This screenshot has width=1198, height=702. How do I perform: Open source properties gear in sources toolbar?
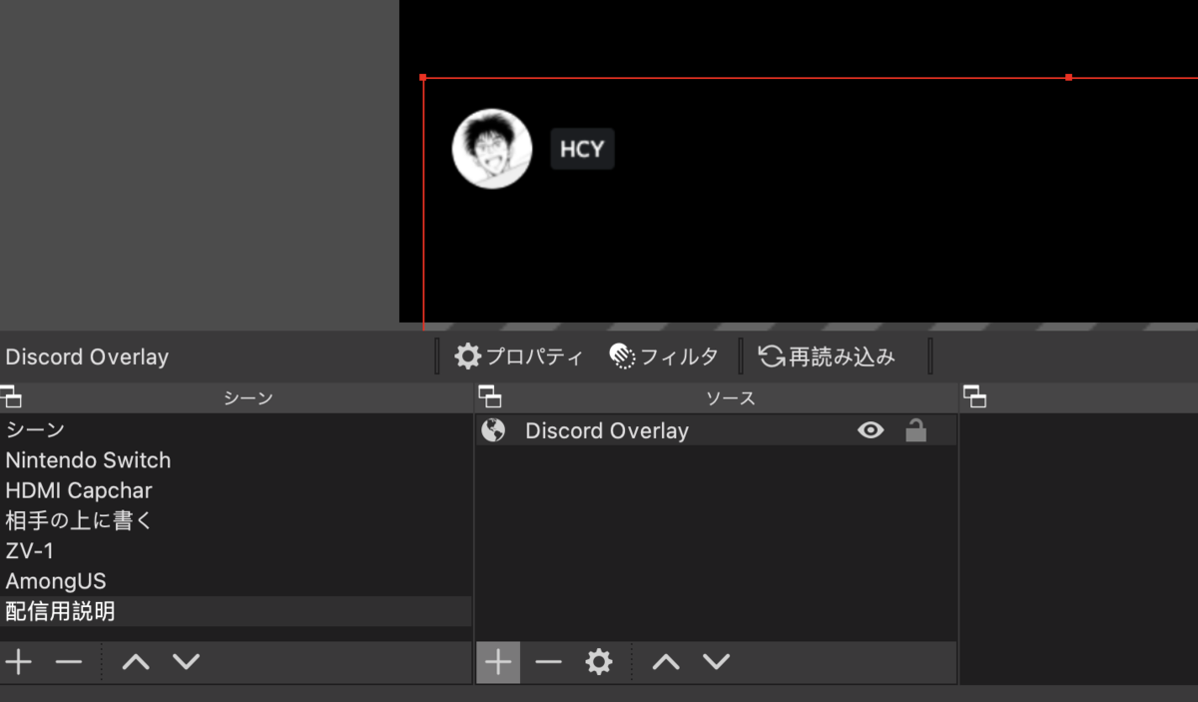click(x=598, y=662)
